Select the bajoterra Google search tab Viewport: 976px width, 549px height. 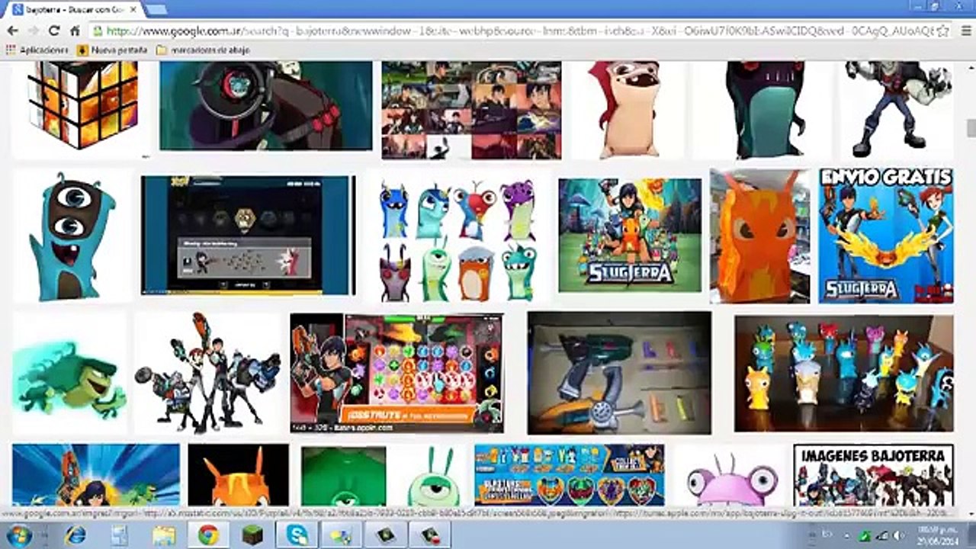(x=73, y=10)
